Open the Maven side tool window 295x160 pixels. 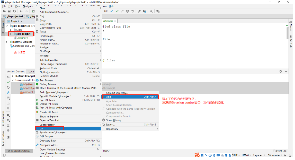tap(291, 26)
